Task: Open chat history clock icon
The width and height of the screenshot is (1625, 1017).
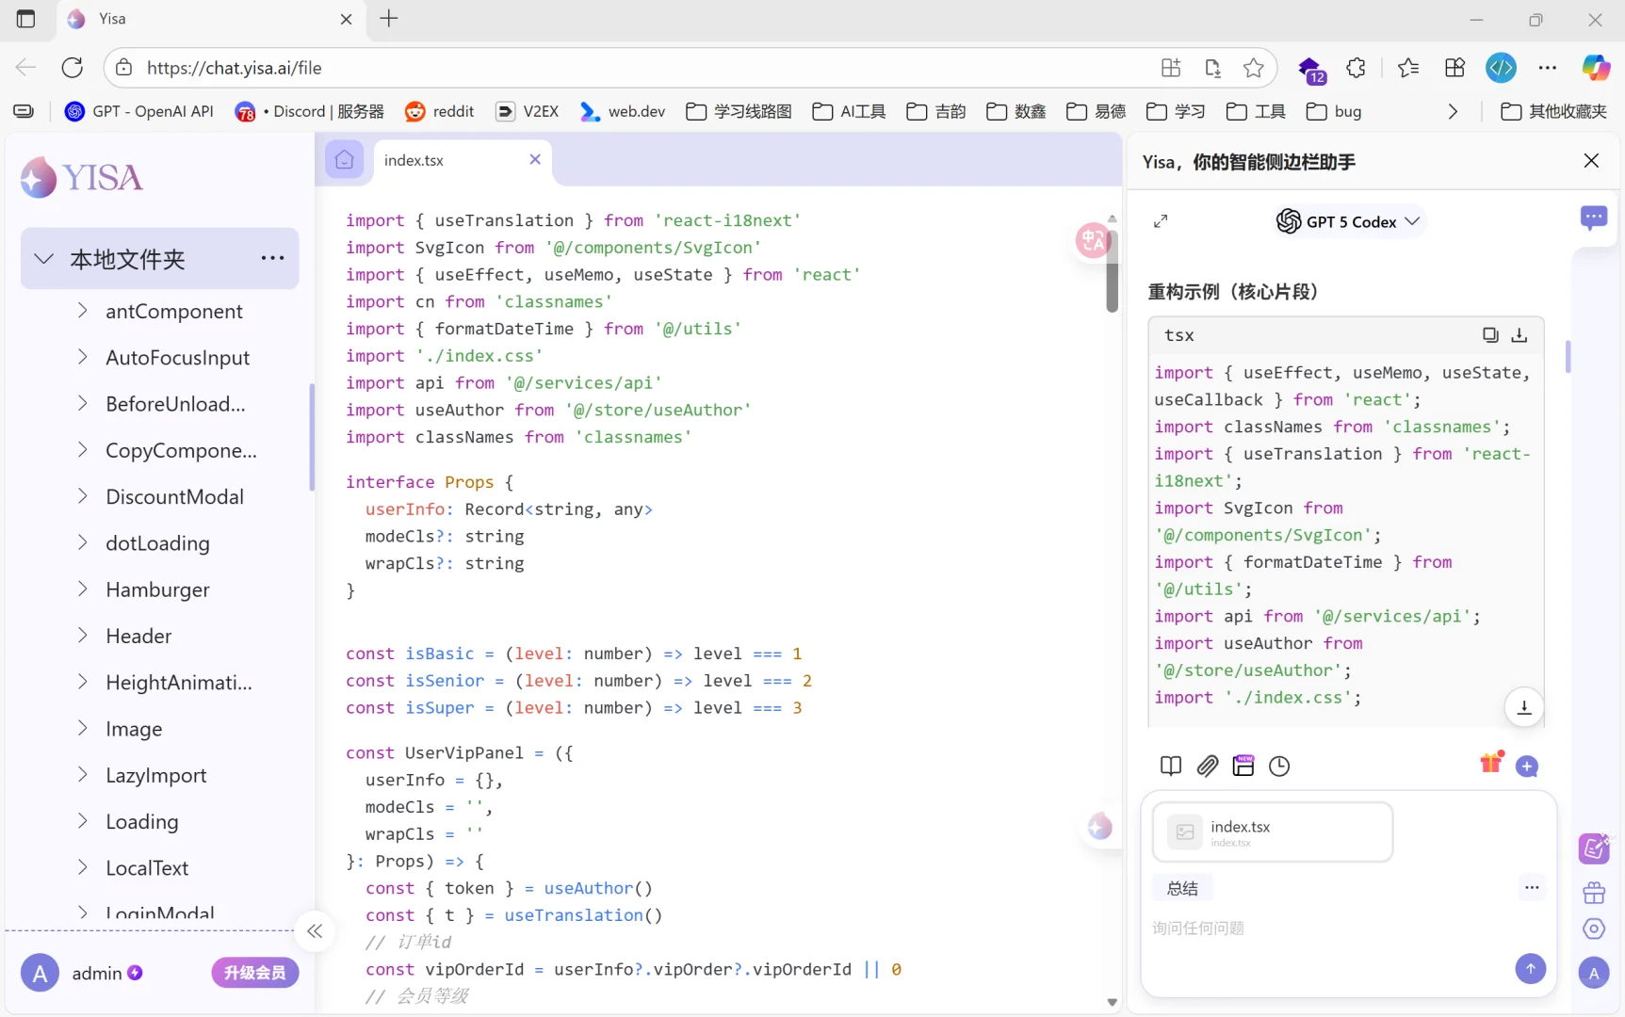Action: 1279,766
